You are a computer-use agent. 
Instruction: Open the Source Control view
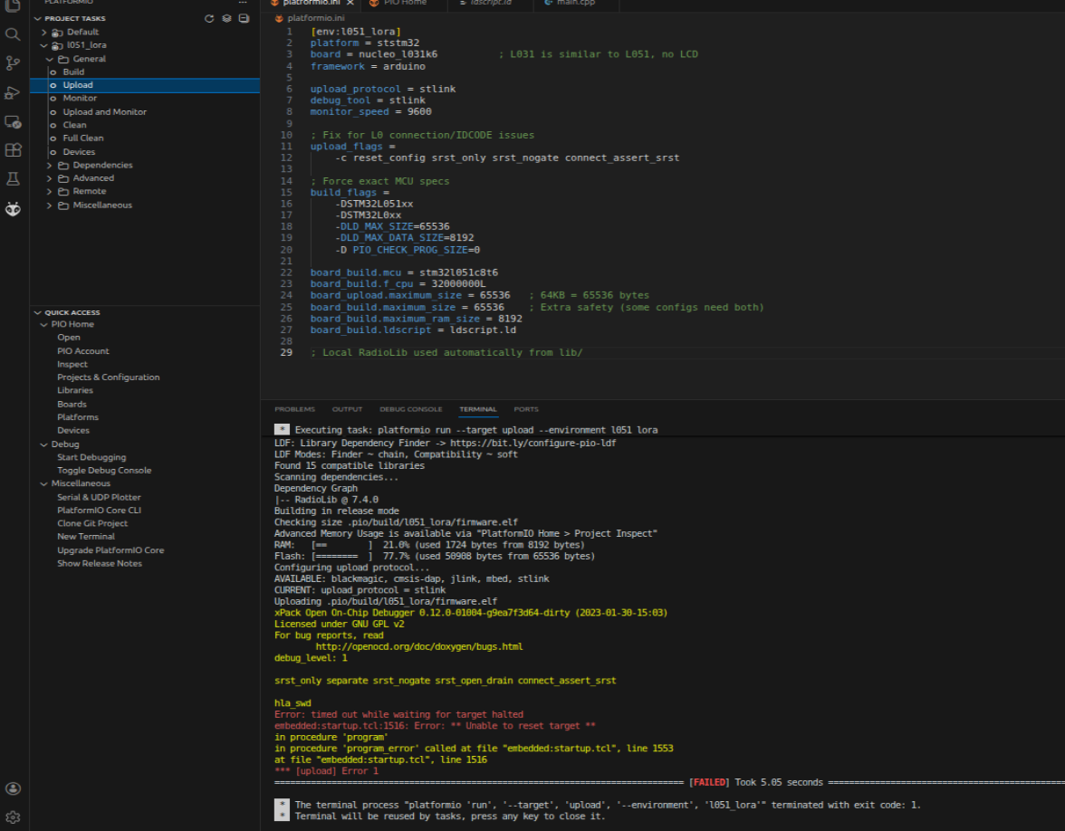(13, 63)
